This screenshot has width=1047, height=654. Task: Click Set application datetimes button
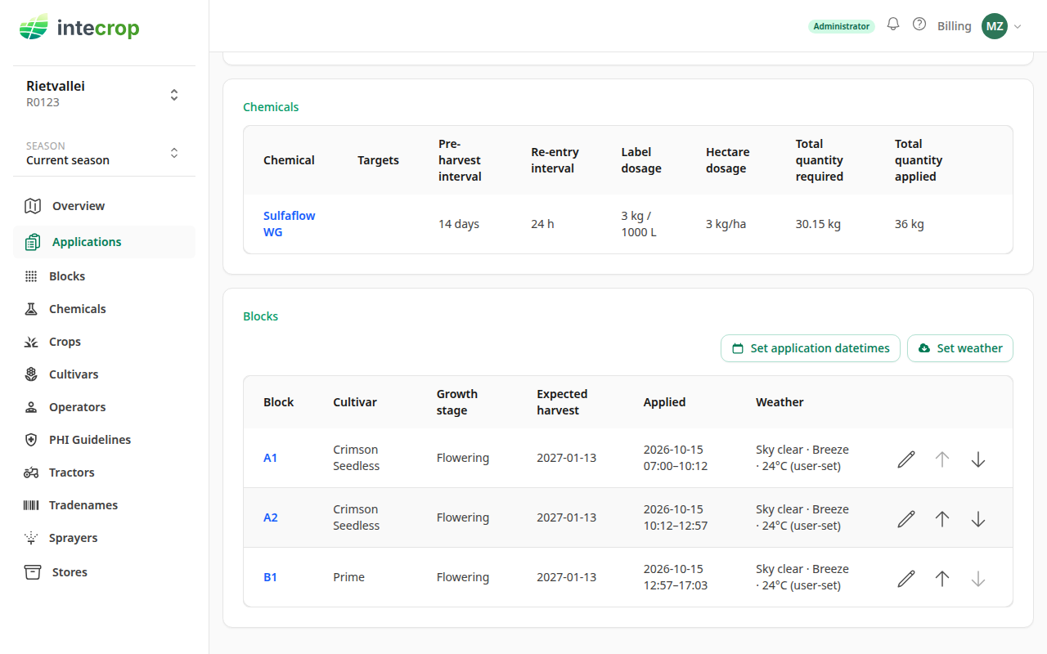811,348
